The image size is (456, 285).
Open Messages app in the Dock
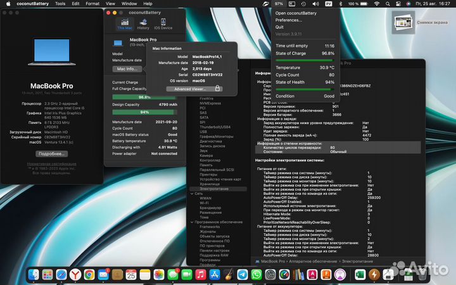(x=173, y=274)
